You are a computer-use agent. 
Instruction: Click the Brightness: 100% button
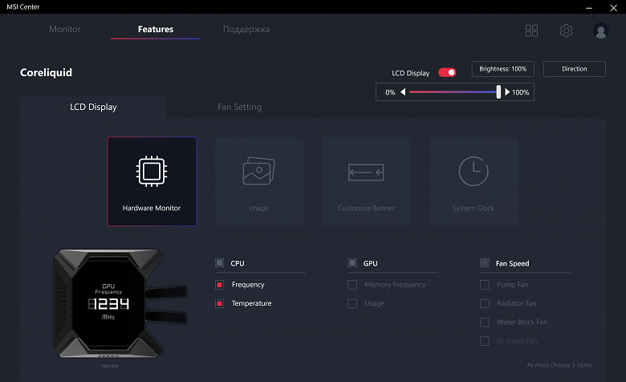click(x=502, y=69)
